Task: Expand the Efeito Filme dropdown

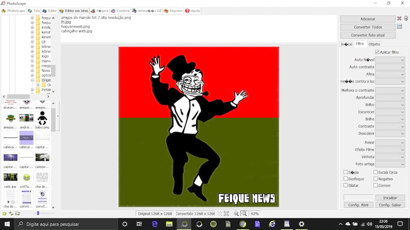Action: (390, 149)
